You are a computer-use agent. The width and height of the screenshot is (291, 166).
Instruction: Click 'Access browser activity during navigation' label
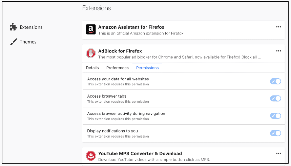tap(126, 113)
